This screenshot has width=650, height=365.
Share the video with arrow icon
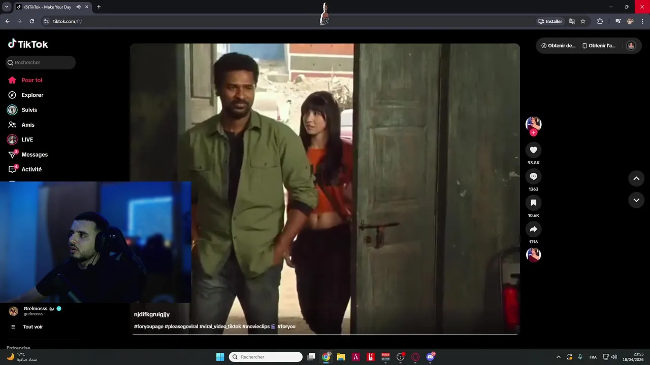533,229
